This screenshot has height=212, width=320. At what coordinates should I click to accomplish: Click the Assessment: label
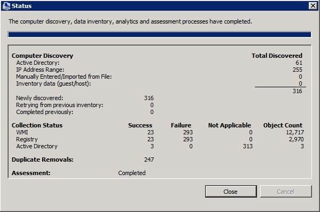(x=31, y=173)
